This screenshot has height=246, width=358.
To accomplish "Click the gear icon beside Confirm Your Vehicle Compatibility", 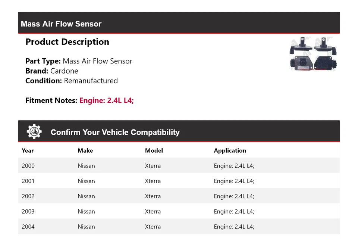I will click(34, 132).
